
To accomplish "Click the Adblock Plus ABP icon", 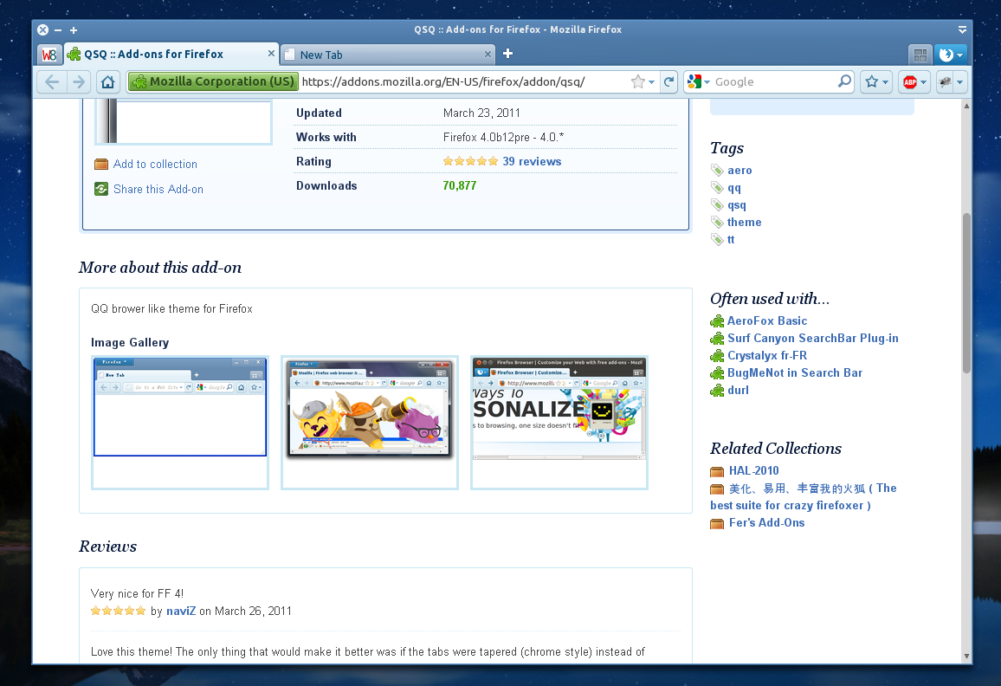I will [x=910, y=81].
